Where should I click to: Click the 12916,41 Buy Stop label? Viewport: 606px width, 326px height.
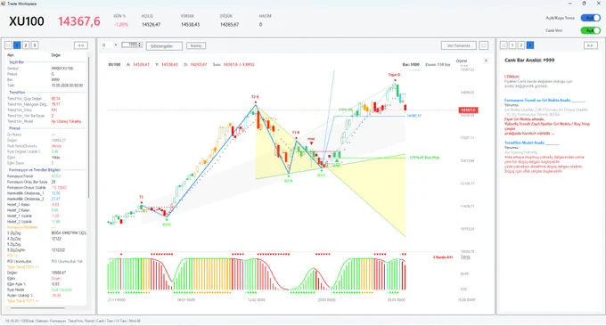[x=424, y=157]
